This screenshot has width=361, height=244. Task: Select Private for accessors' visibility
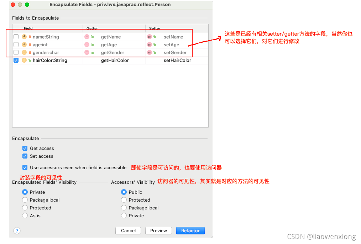(x=124, y=216)
